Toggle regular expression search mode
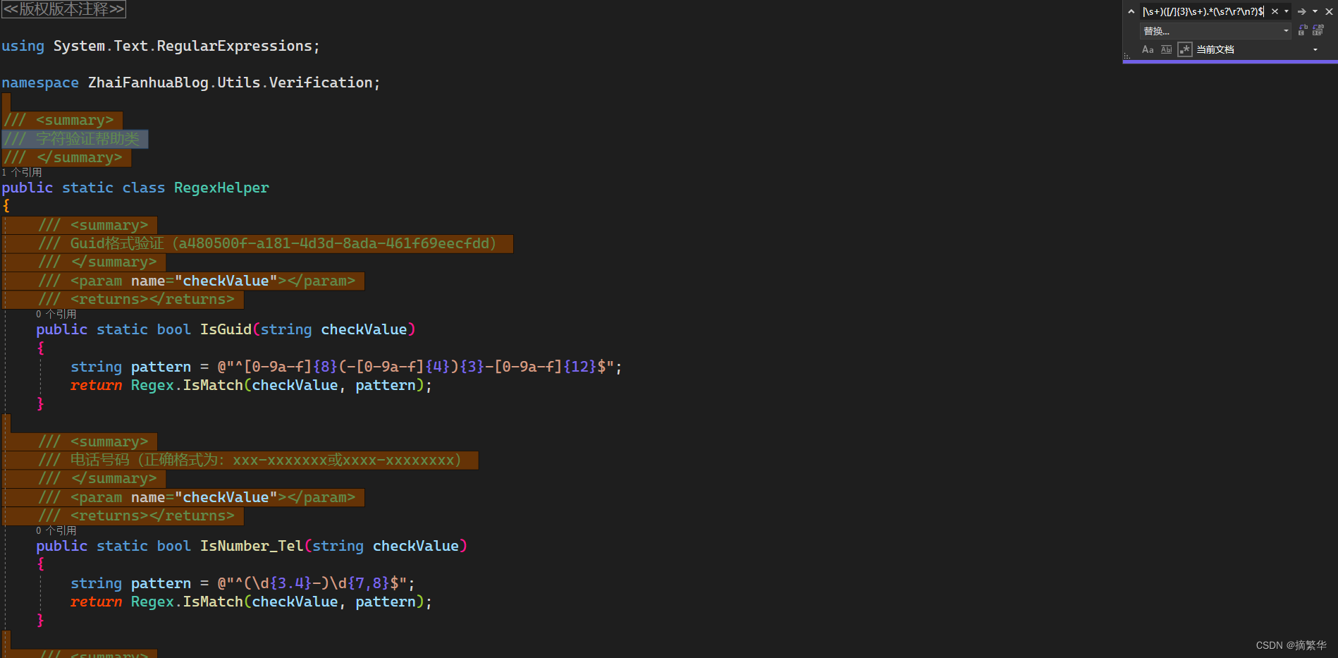The width and height of the screenshot is (1338, 658). click(x=1184, y=49)
